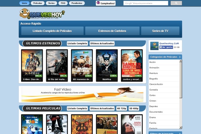Click SRC badge on Al filo del mañana poster
Image resolution: width=201 pixels, height=134 pixels.
(63, 76)
